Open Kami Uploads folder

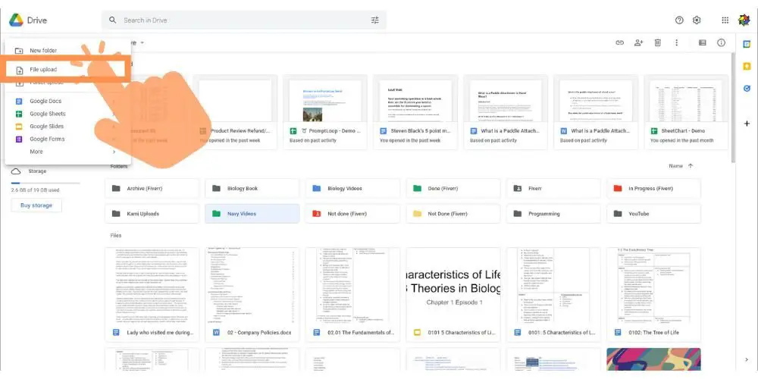pyautogui.click(x=152, y=214)
